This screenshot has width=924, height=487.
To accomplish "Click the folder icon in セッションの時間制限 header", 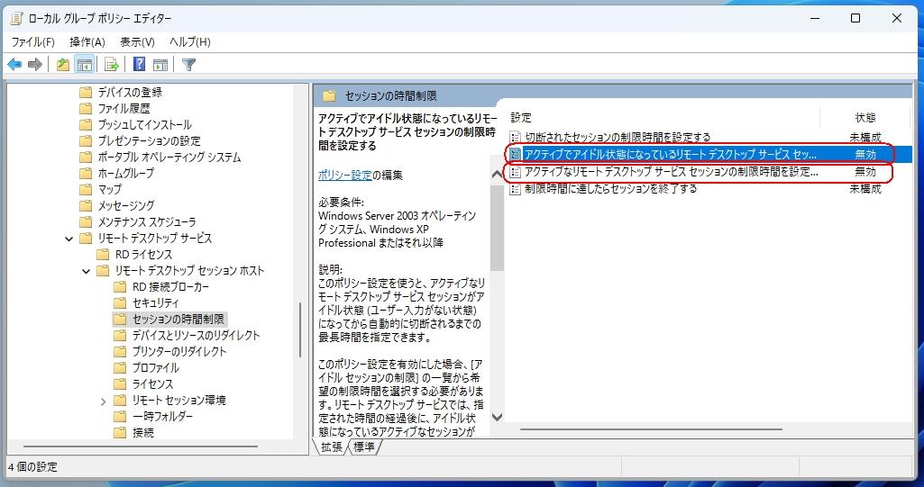I will pos(329,96).
